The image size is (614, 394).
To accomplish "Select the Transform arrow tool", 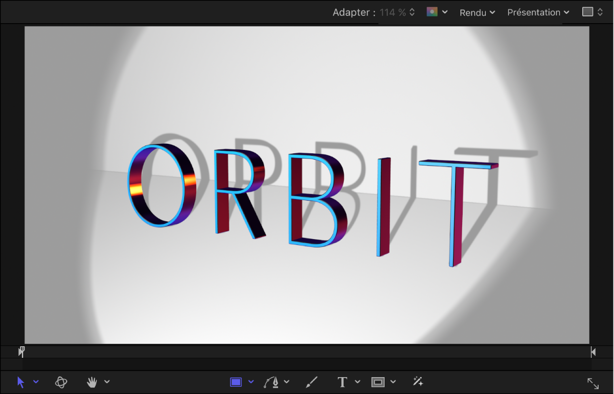I will pos(21,382).
